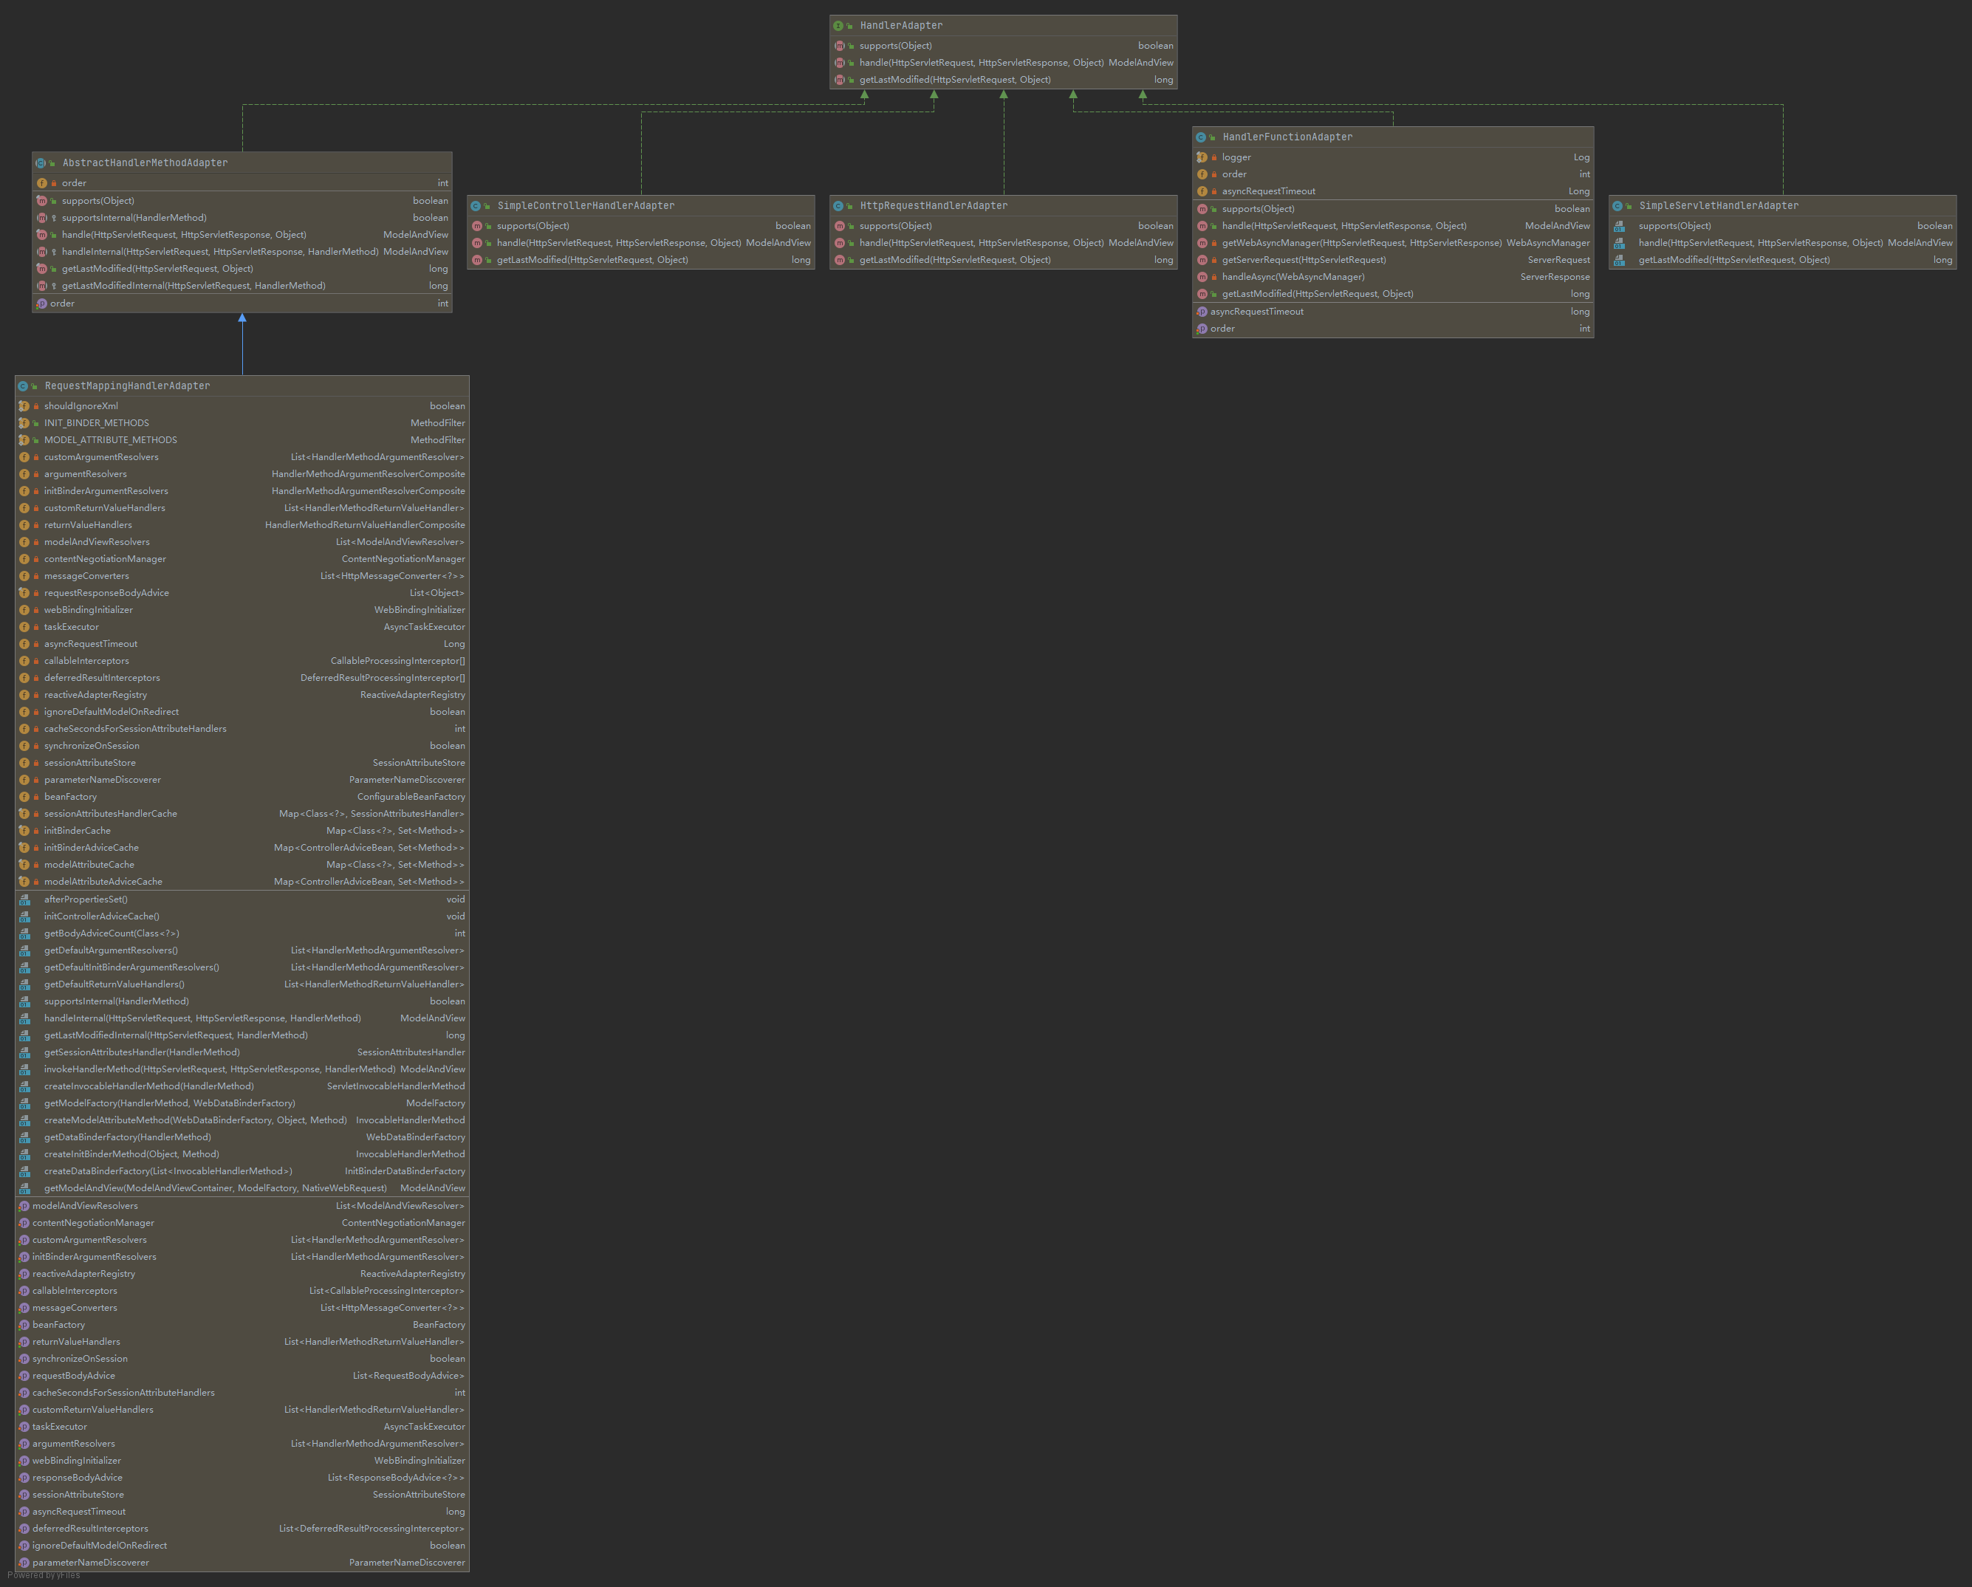The width and height of the screenshot is (1972, 1587).
Task: Select the SimpleControllerHandlerAdapter node title
Action: click(586, 206)
